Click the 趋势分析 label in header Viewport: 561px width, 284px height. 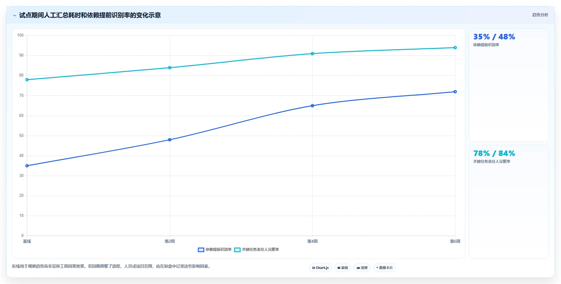pyautogui.click(x=540, y=15)
